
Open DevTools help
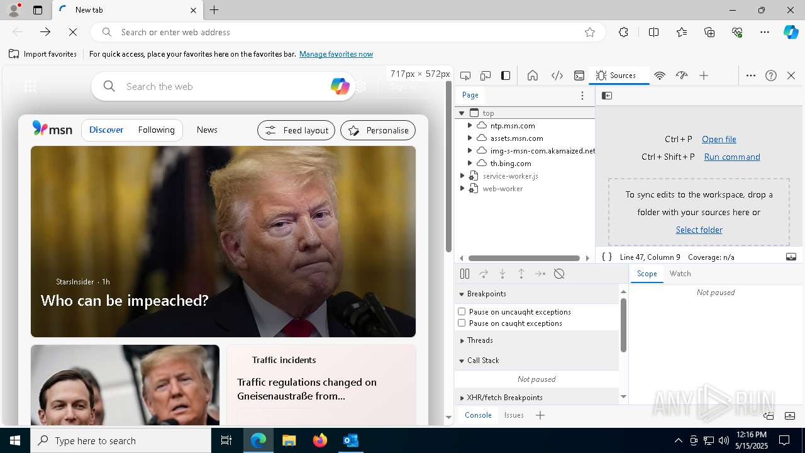point(771,75)
